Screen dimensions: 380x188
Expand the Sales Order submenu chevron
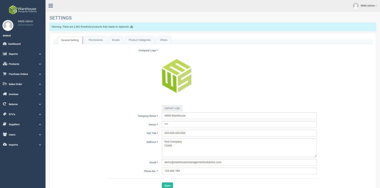click(40, 84)
